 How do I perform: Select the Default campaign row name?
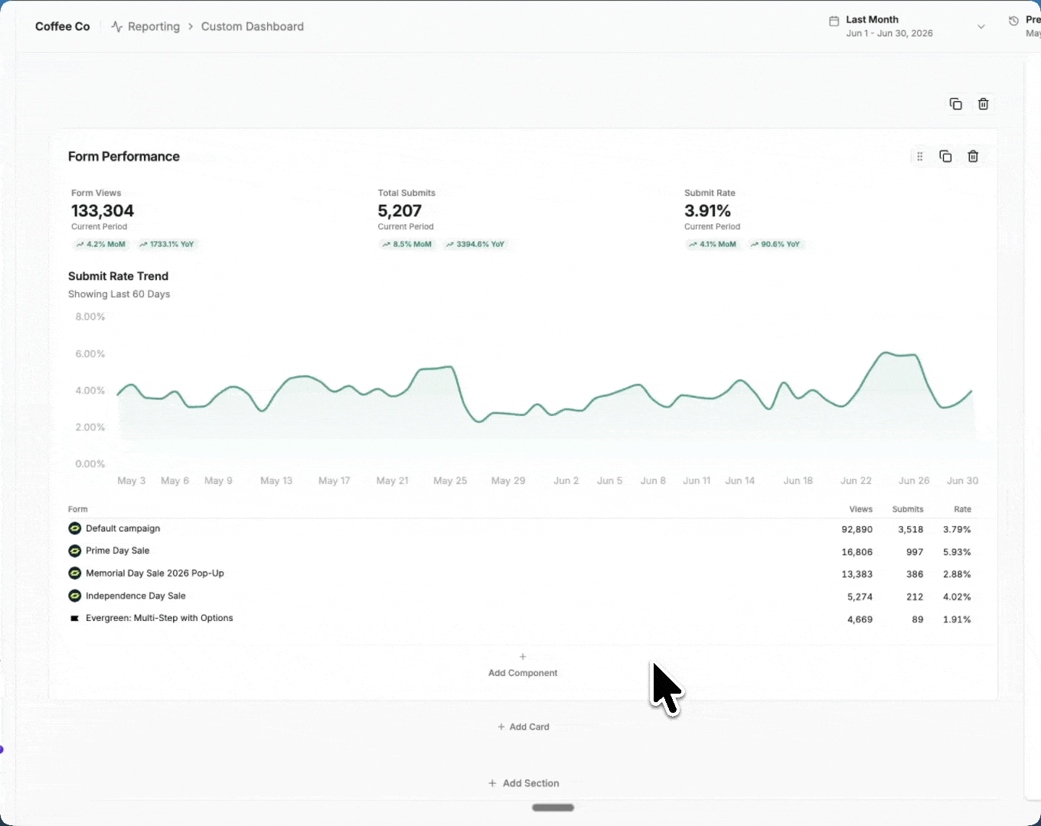(x=123, y=528)
